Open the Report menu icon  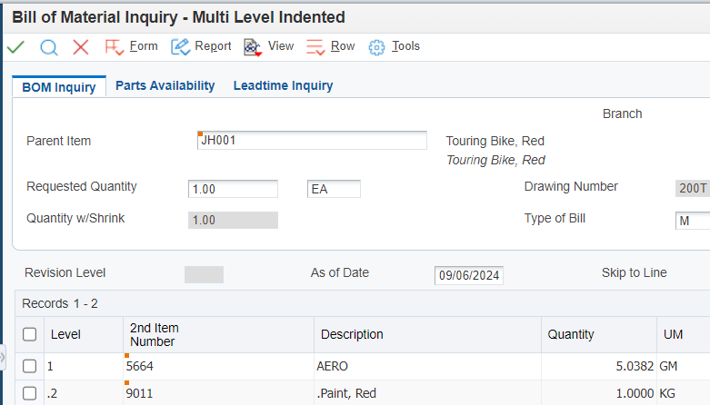[x=180, y=47]
